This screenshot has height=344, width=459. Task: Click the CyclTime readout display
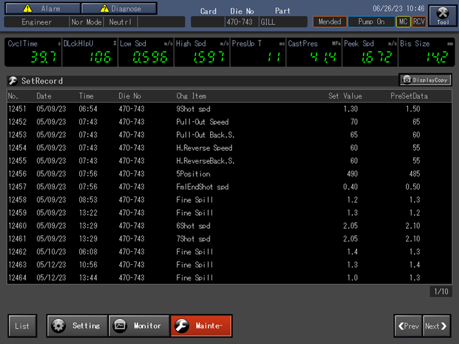[32, 52]
